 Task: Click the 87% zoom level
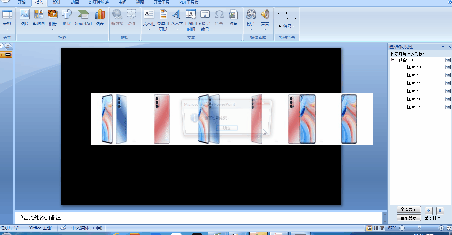pos(392,228)
